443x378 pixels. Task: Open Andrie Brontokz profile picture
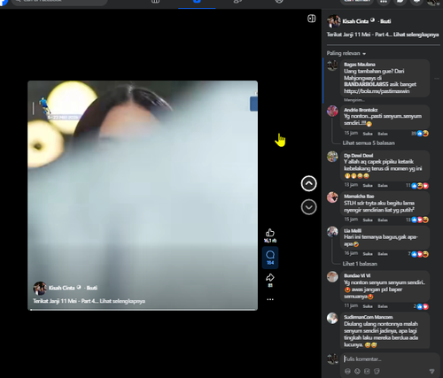[332, 111]
